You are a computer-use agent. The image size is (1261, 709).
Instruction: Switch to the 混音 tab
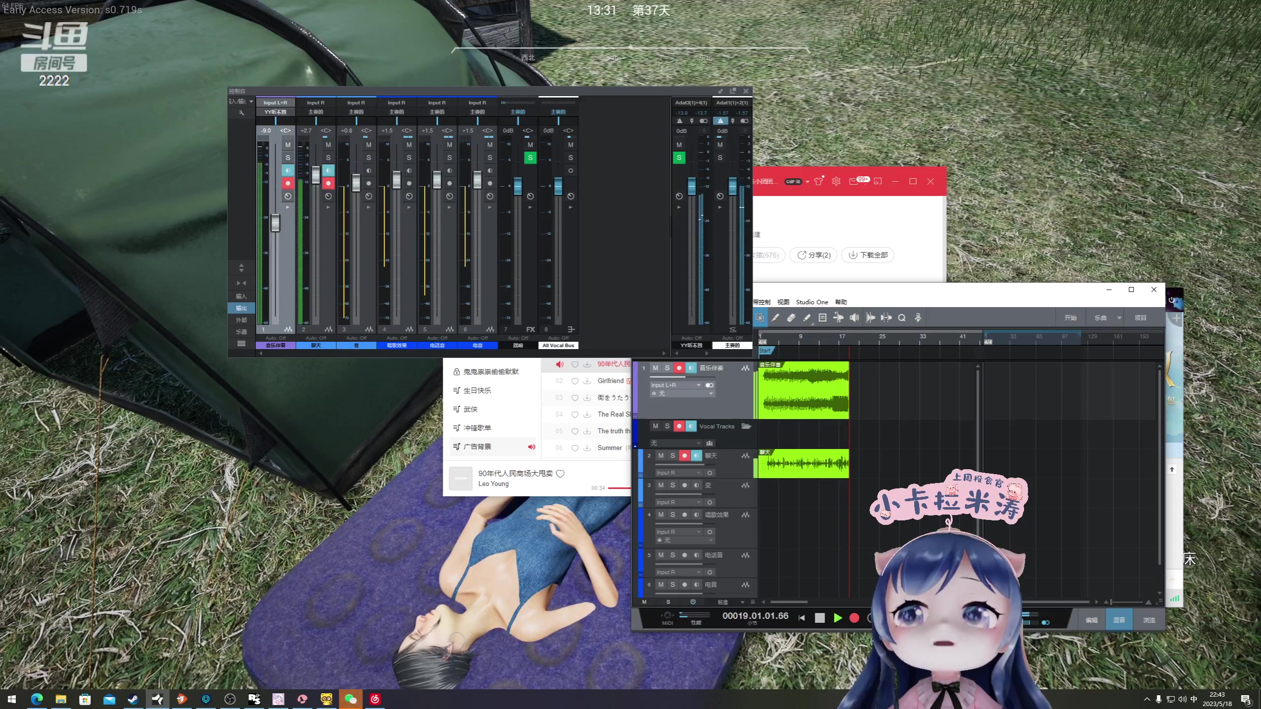[x=1119, y=620]
